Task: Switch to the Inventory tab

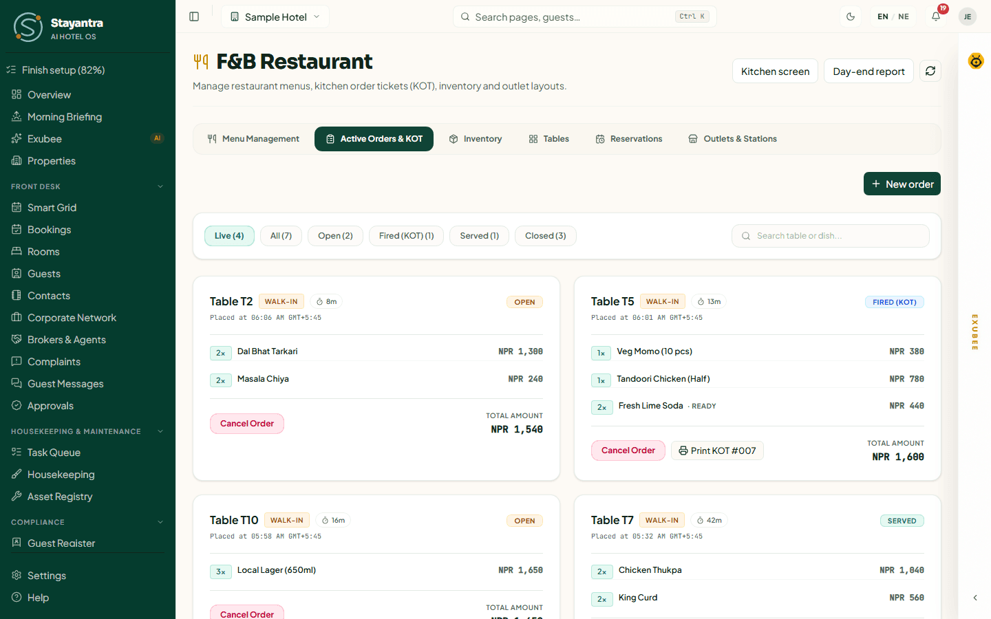Action: tap(476, 139)
